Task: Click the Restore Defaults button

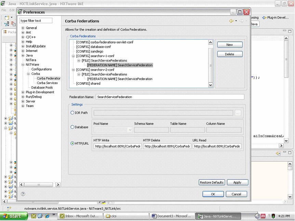Action: click(212, 182)
